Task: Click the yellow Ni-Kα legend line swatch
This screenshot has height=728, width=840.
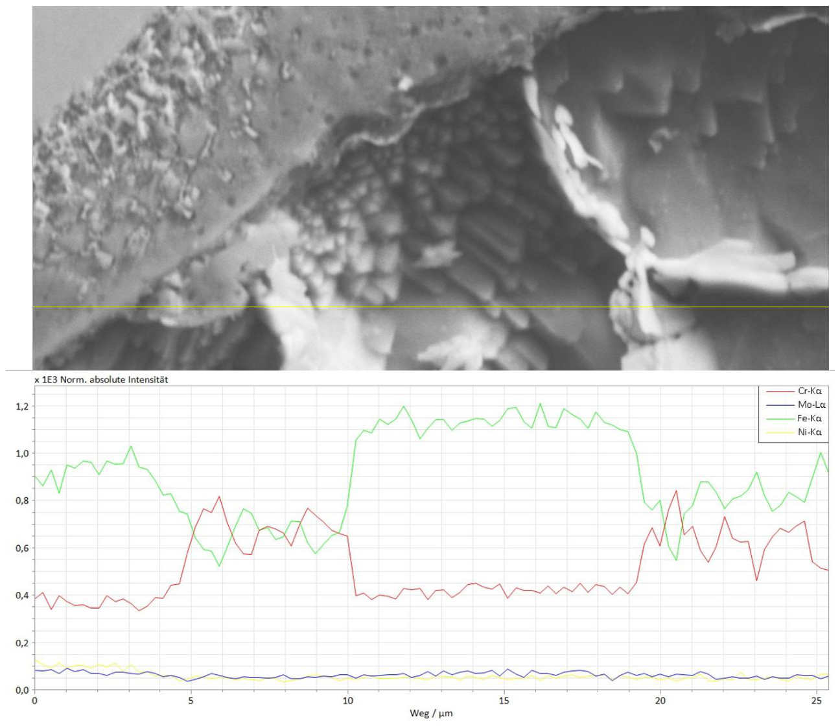Action: click(x=780, y=432)
